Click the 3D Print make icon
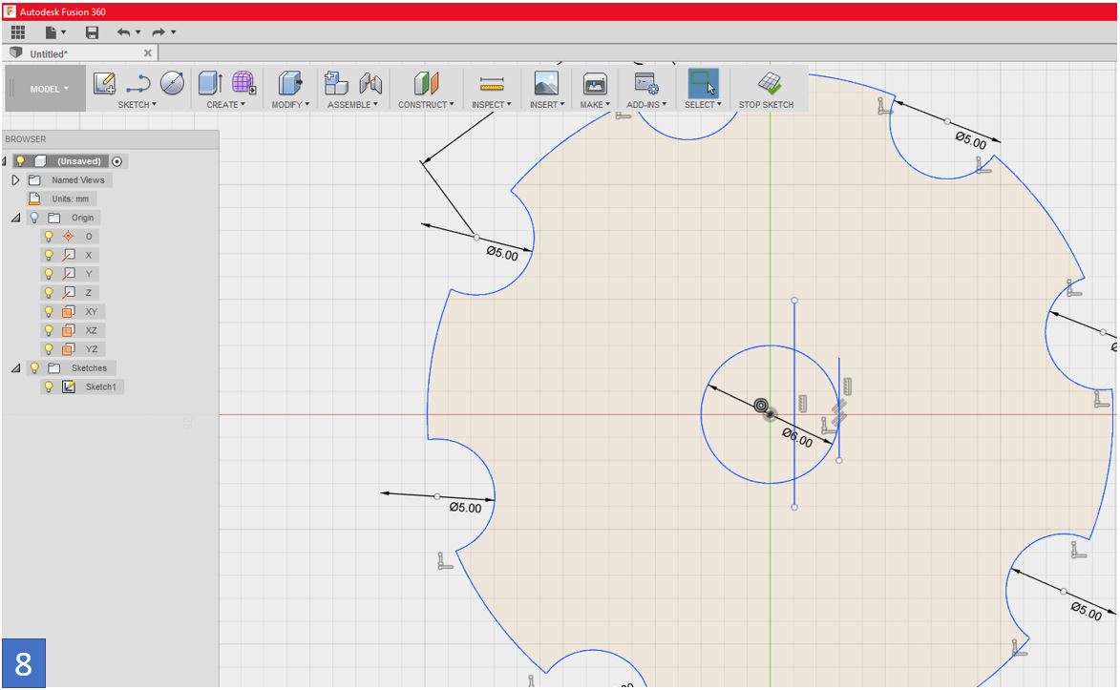 pos(594,84)
